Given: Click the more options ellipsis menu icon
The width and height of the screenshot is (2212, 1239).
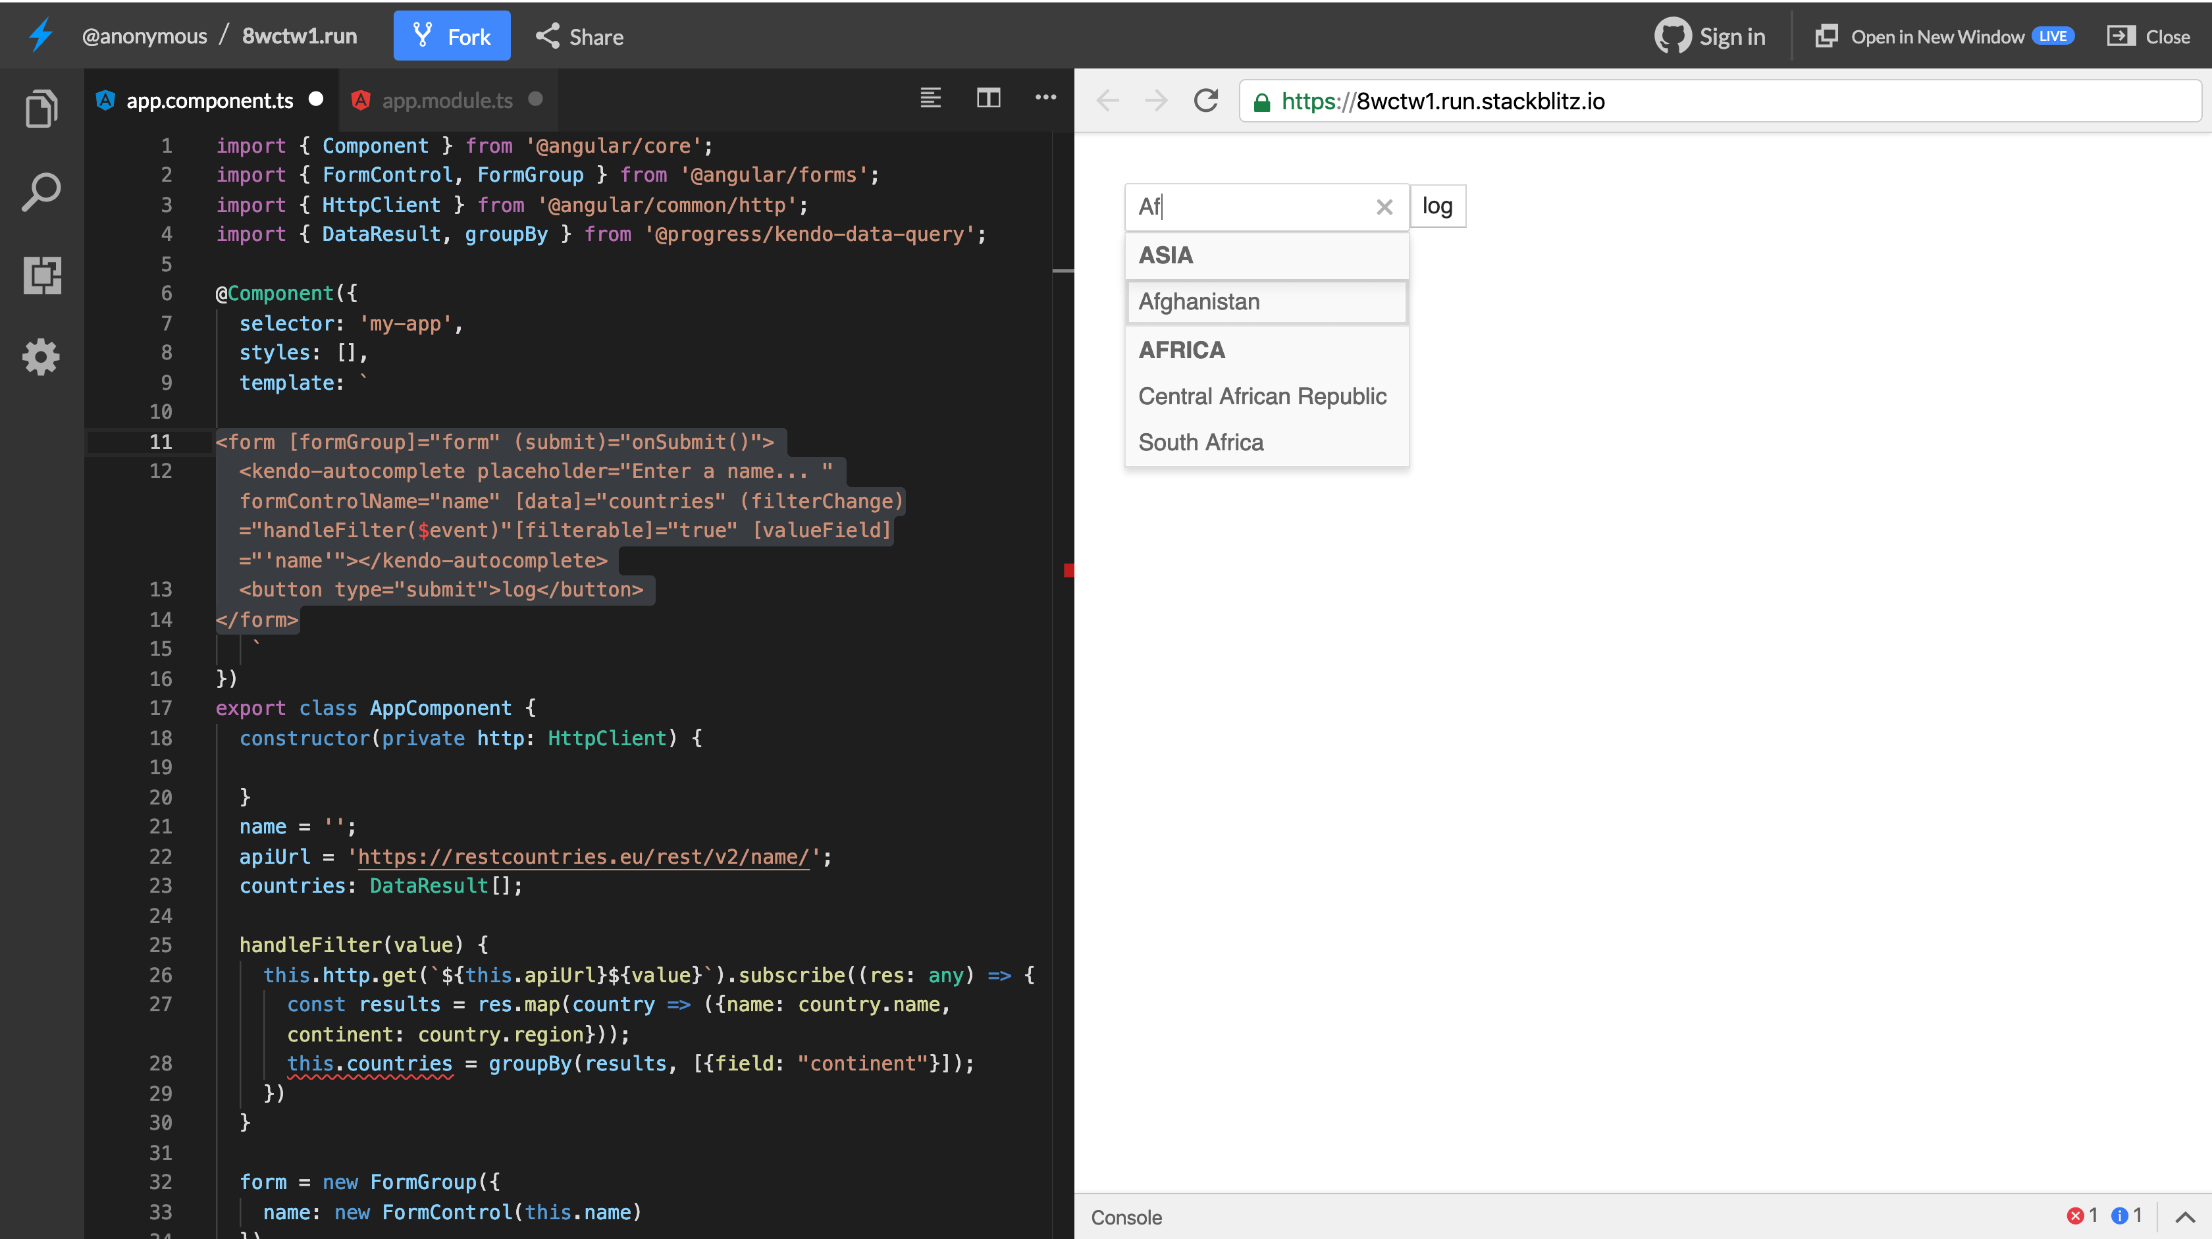Looking at the screenshot, I should 1045,97.
